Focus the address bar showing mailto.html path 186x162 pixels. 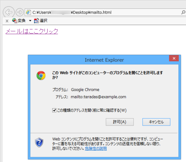pyautogui.click(x=106, y=12)
